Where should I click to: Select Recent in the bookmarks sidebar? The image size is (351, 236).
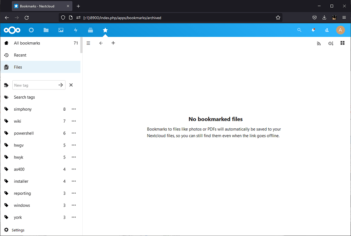click(x=20, y=55)
